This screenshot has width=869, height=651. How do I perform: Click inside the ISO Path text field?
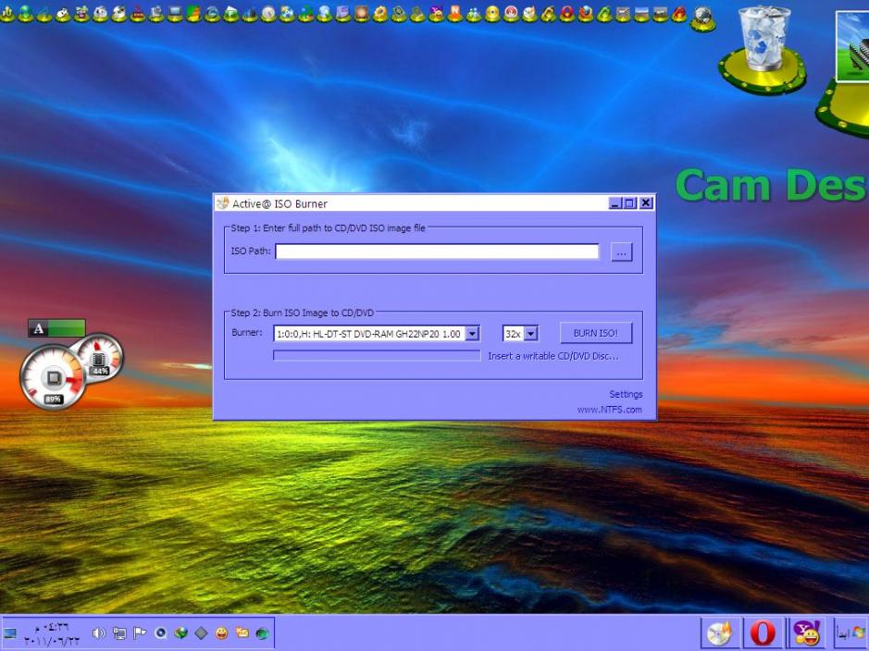click(437, 252)
